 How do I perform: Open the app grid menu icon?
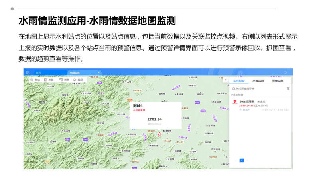pyautogui.click(x=28, y=72)
